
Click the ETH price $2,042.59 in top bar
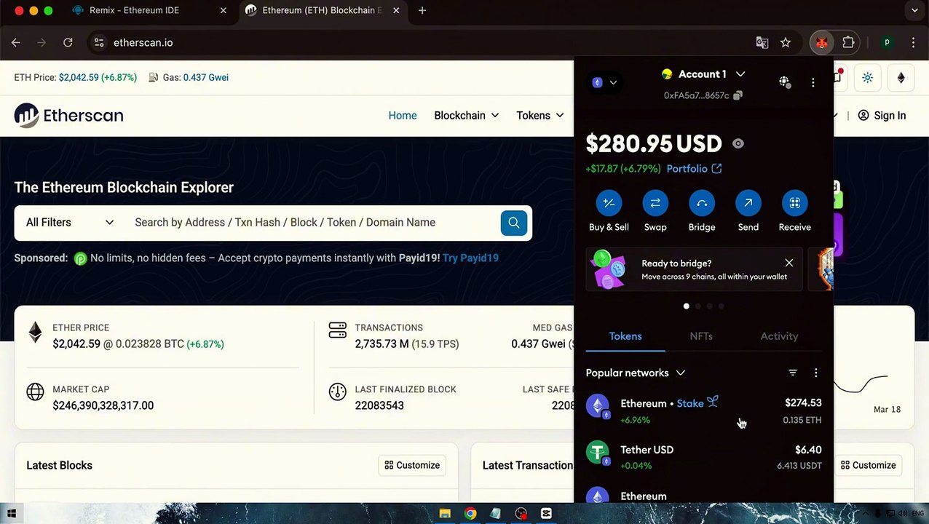click(x=79, y=77)
